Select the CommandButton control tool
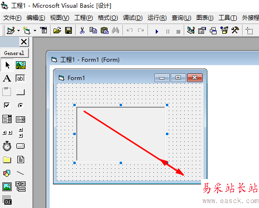The width and height of the screenshot is (259, 208). pyautogui.click(x=20, y=92)
